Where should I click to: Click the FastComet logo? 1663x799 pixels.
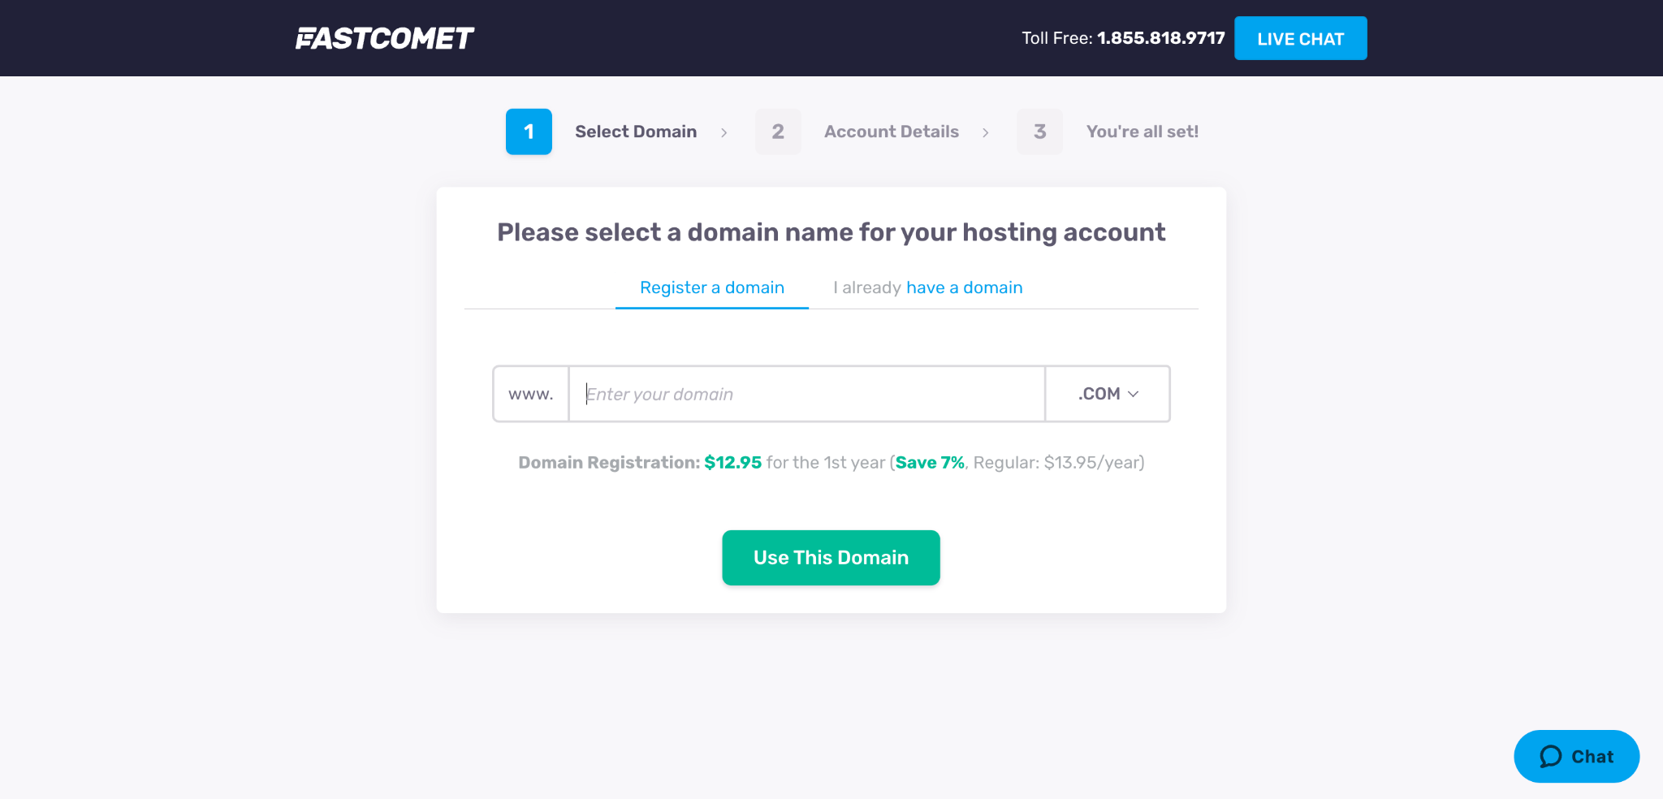tap(384, 38)
